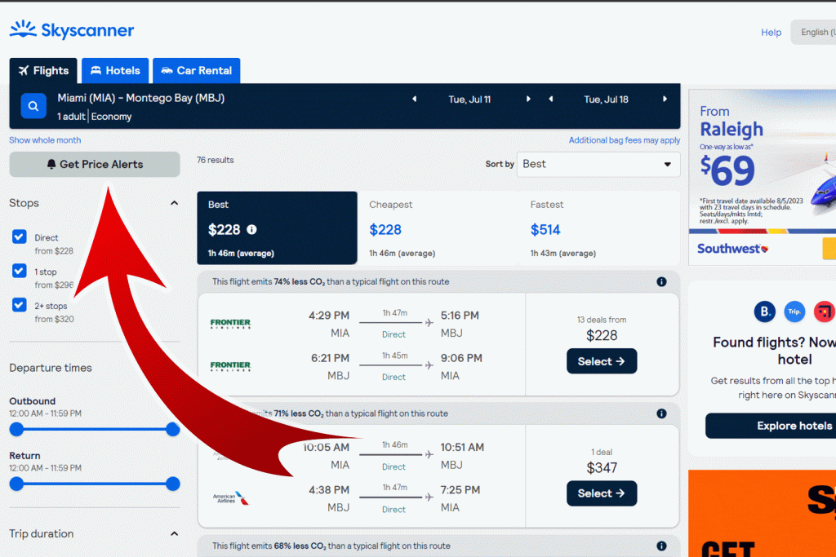
Task: Open Additional bag fees may apply link
Action: 625,140
